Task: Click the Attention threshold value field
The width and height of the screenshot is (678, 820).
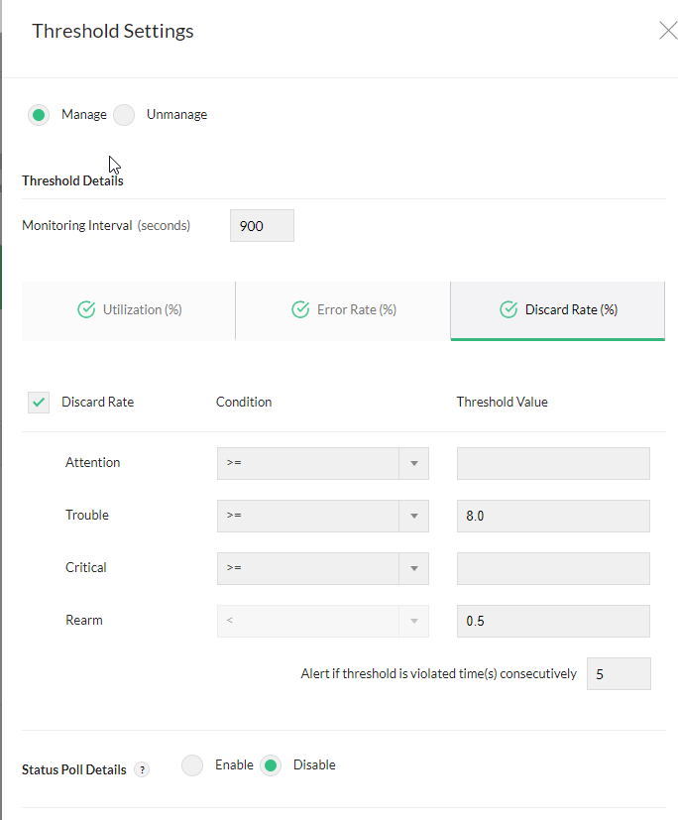Action: [x=553, y=463]
